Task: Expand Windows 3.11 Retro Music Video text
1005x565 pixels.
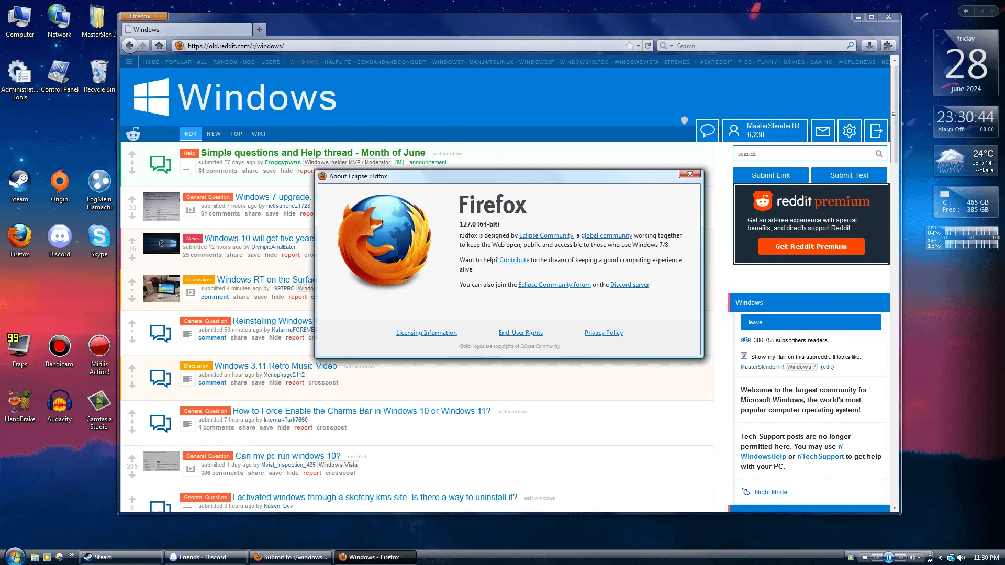Action: 187,379
